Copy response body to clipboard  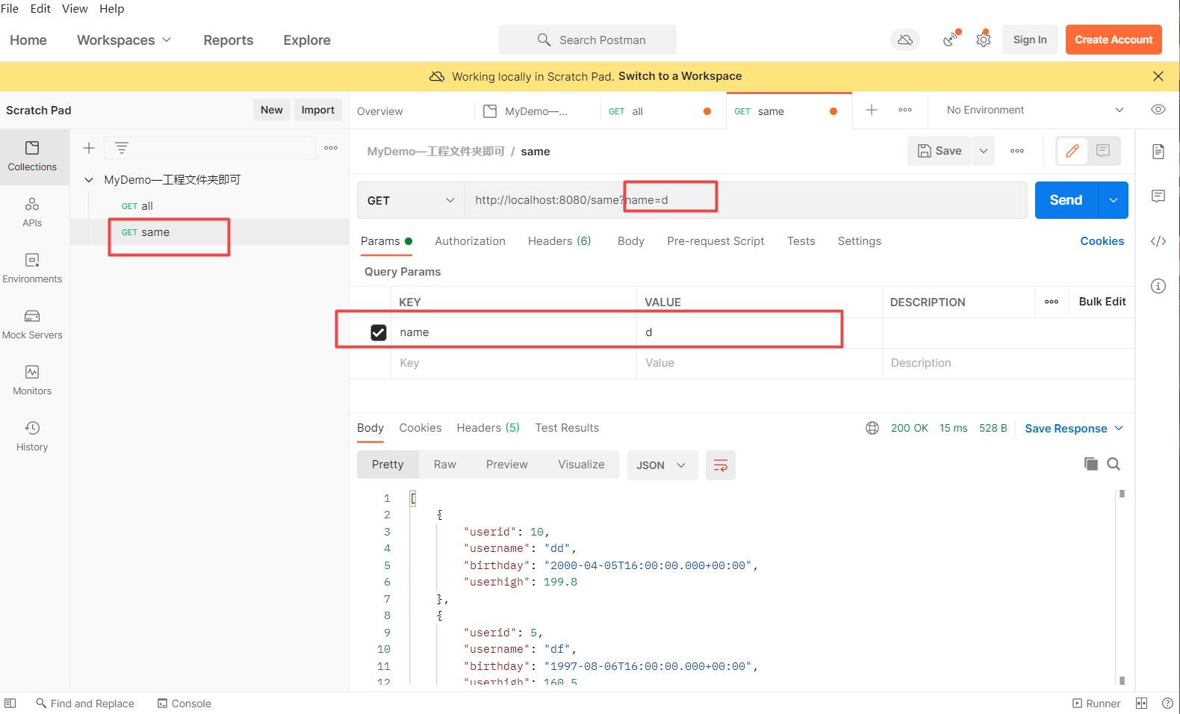click(1091, 464)
